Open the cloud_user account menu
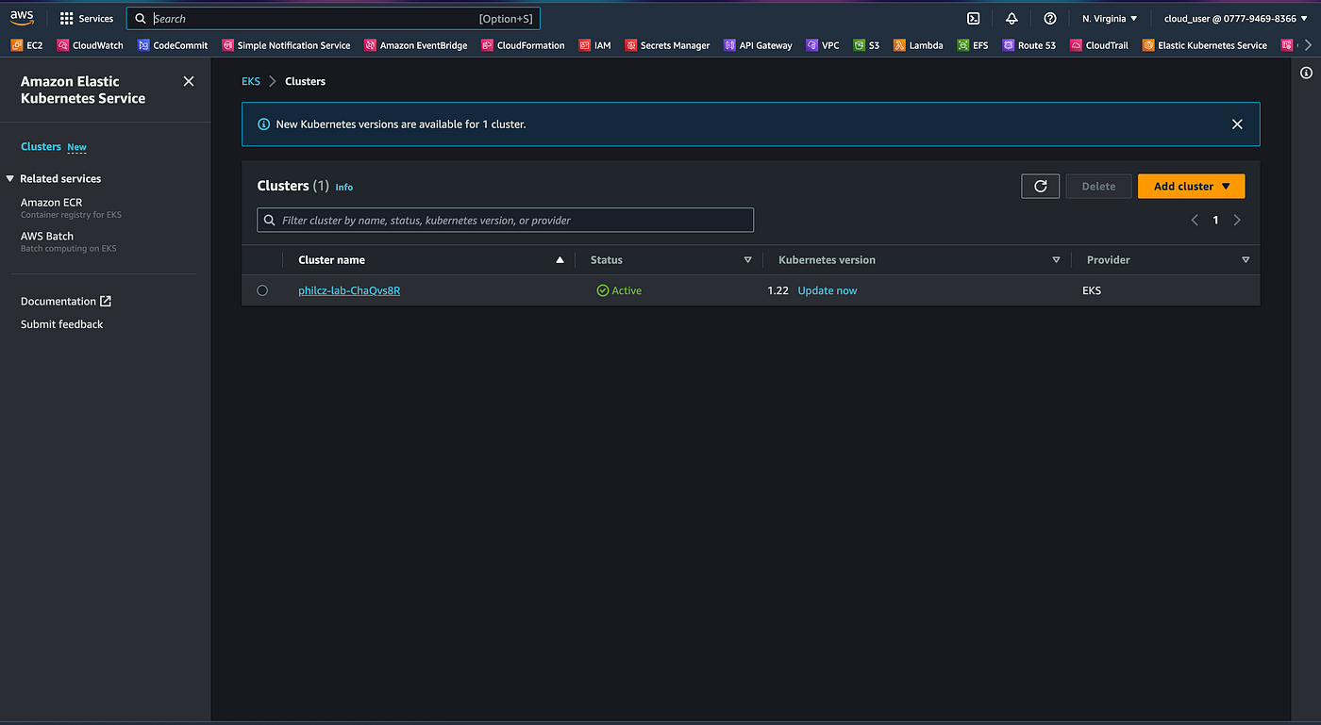The width and height of the screenshot is (1321, 725). 1235,18
